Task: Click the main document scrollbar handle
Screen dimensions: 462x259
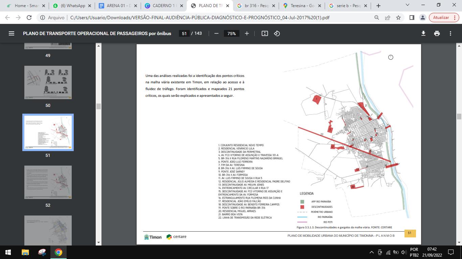Action: pyautogui.click(x=459, y=117)
